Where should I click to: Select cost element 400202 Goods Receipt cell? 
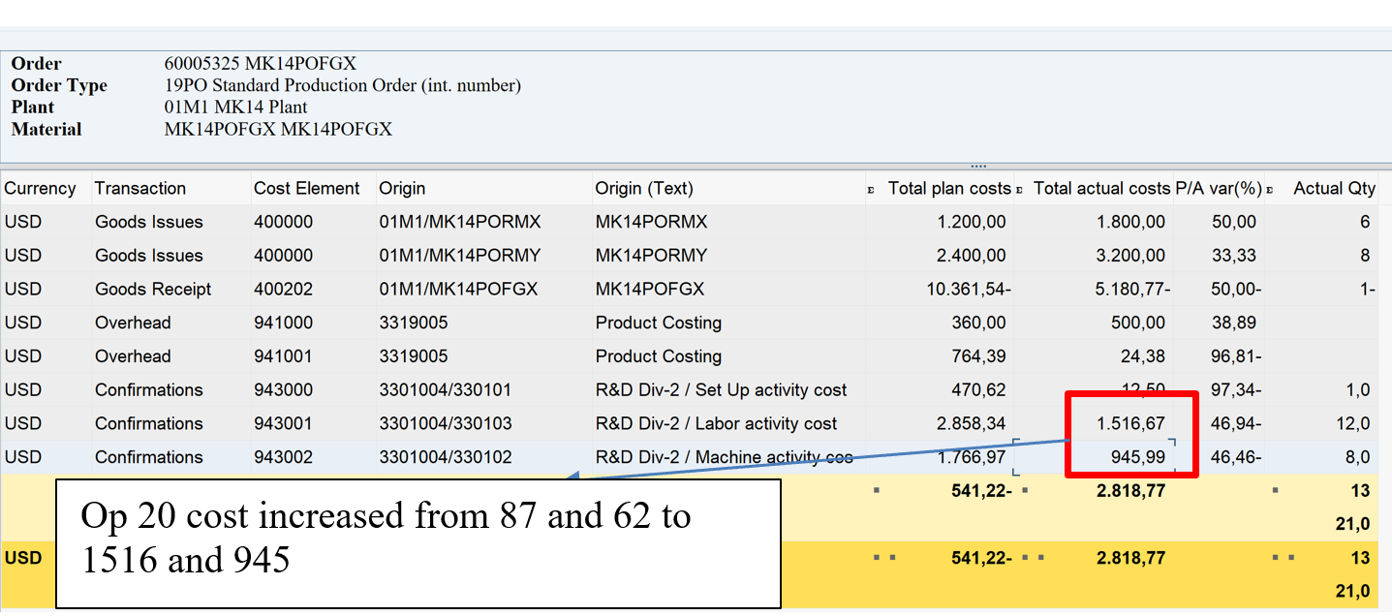[283, 290]
